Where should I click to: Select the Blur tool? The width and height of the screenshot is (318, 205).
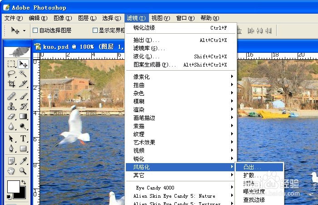(11, 126)
